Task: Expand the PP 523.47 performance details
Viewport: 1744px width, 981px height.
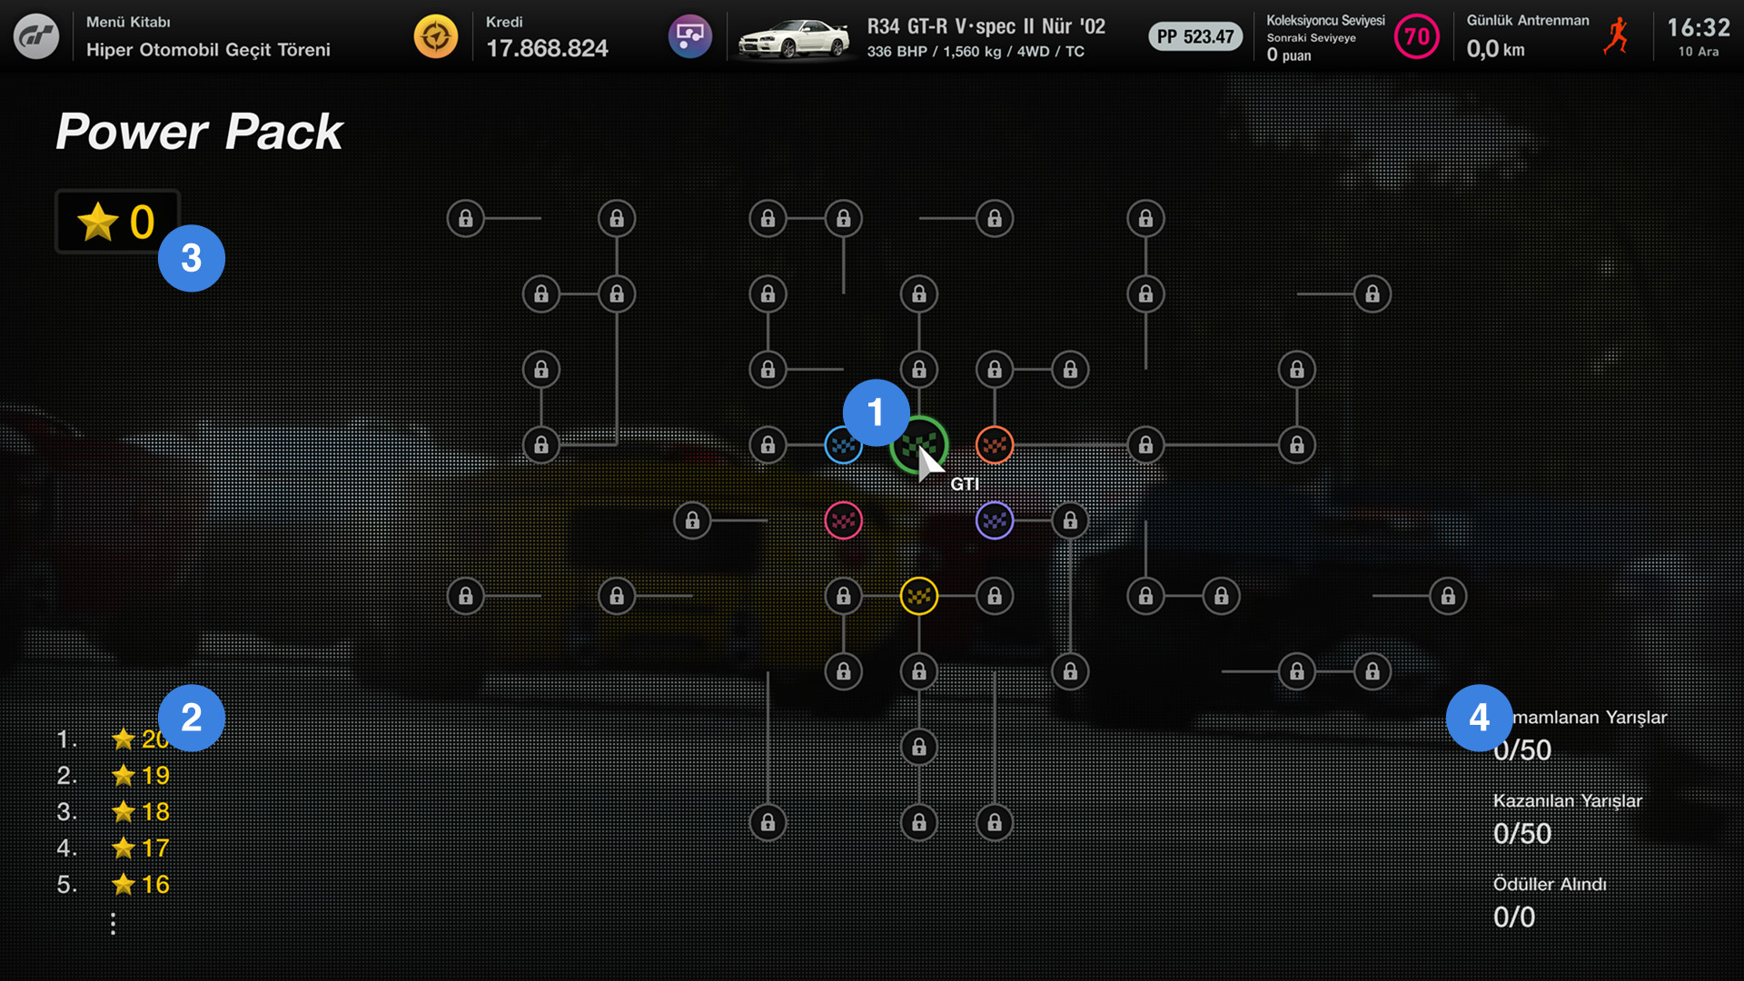Action: 1194,37
